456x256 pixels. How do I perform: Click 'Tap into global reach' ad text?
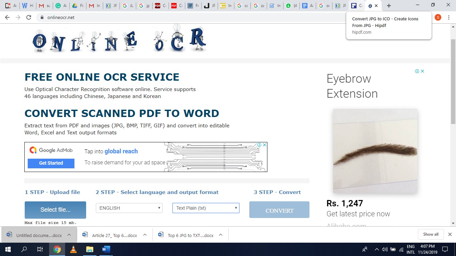pyautogui.click(x=111, y=151)
